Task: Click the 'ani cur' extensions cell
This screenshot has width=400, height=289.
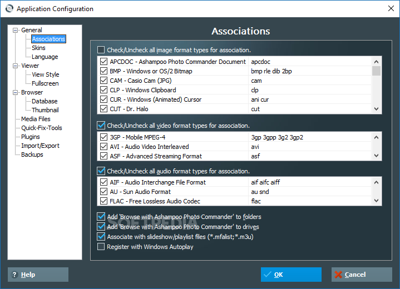Action: coord(310,99)
